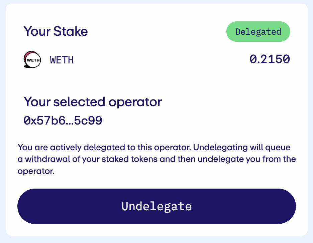Screen dimensions: 313x243
Task: Click the pink accent on WETH icon
Action: (x=29, y=54)
